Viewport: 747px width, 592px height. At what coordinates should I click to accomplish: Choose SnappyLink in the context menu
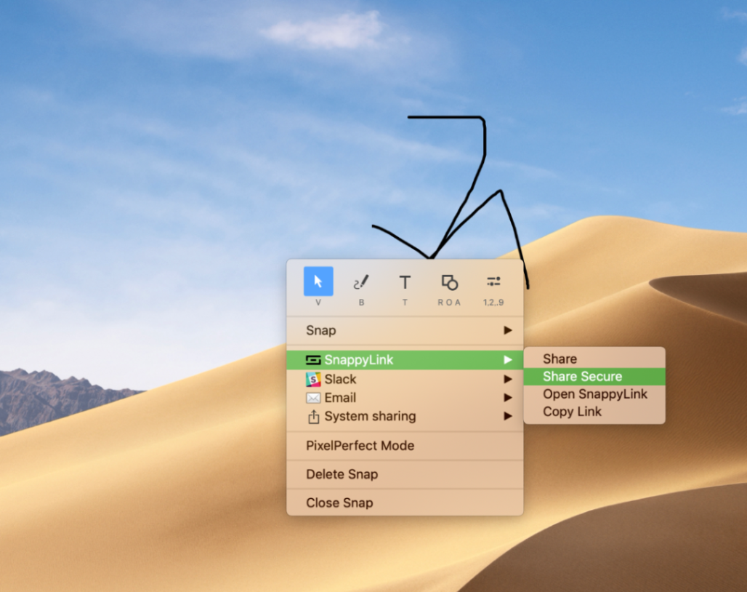pyautogui.click(x=405, y=360)
